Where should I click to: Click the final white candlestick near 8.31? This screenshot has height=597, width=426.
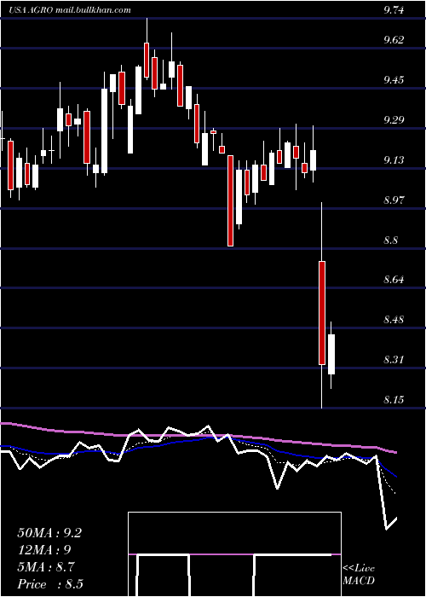coord(331,354)
